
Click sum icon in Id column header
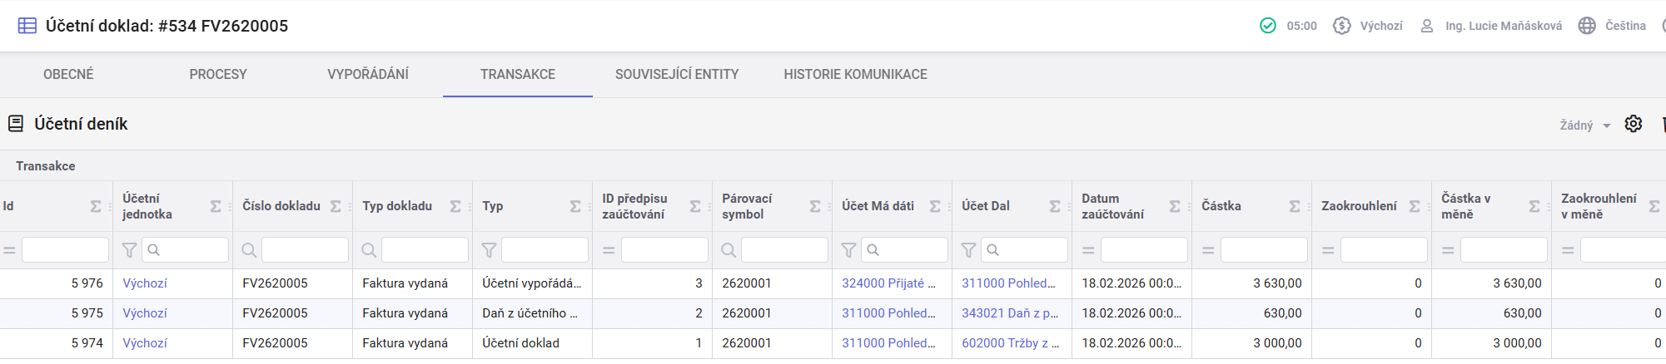pos(96,206)
